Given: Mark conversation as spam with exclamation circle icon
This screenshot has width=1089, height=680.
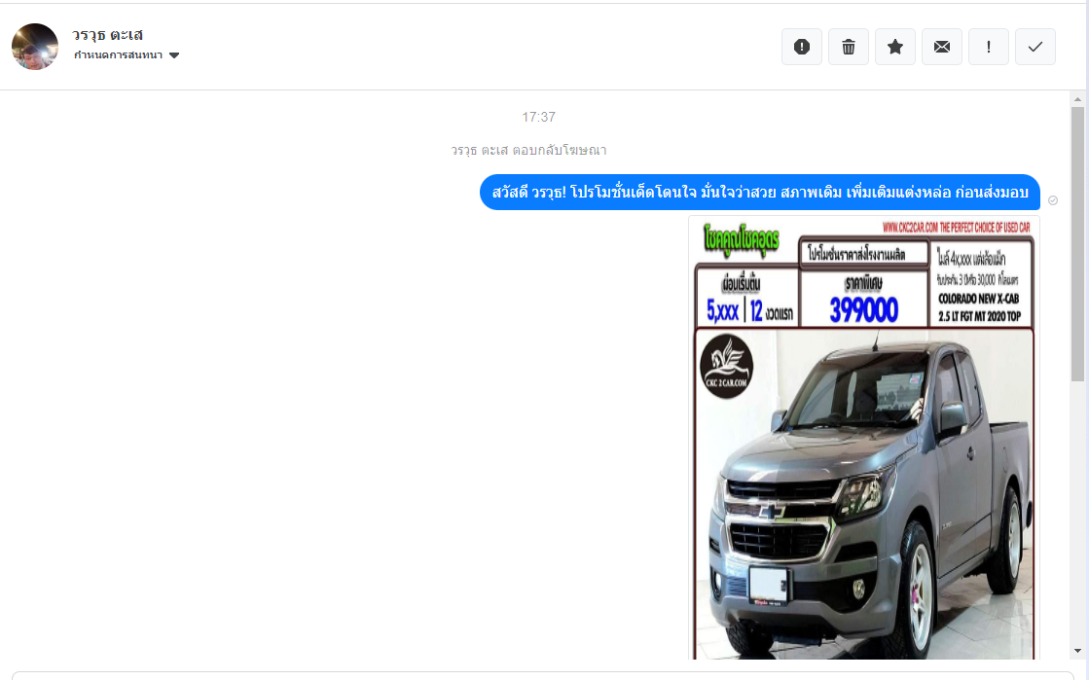Looking at the screenshot, I should [802, 47].
